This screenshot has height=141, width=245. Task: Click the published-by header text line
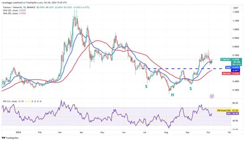[35, 3]
